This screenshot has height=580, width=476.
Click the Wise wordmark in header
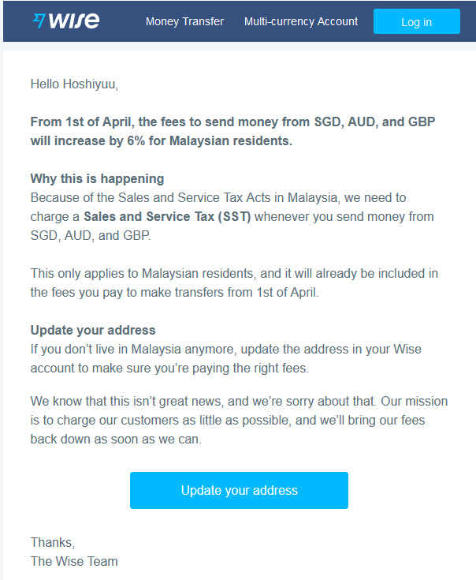coord(74,21)
